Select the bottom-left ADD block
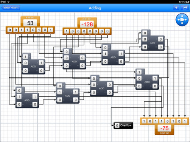The height and width of the screenshot is (142, 190). [x=27, y=97]
